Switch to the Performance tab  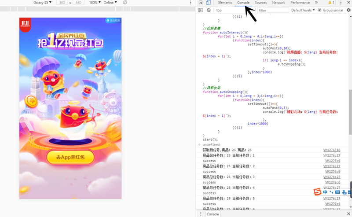[300, 3]
